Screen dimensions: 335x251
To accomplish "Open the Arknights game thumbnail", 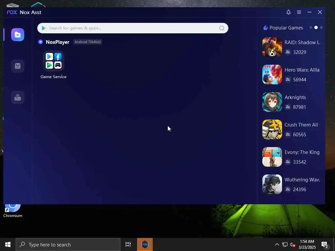I will [x=272, y=102].
